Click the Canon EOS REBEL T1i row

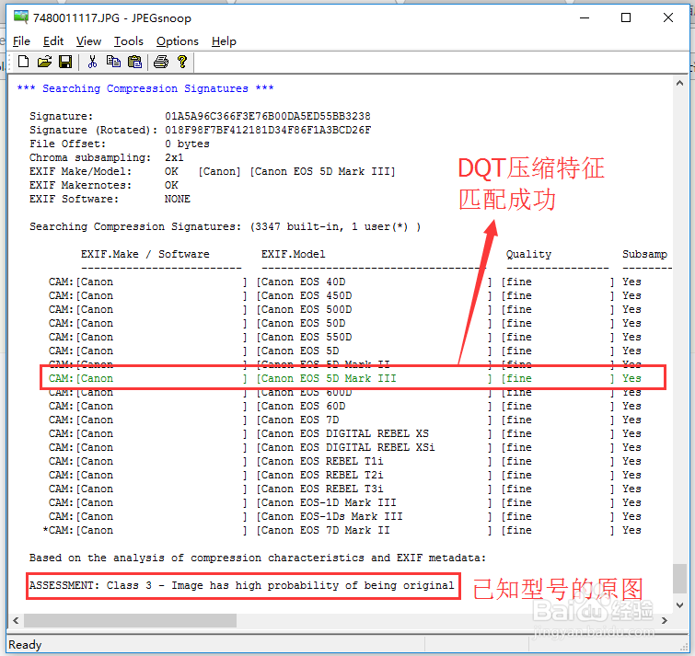(x=345, y=461)
